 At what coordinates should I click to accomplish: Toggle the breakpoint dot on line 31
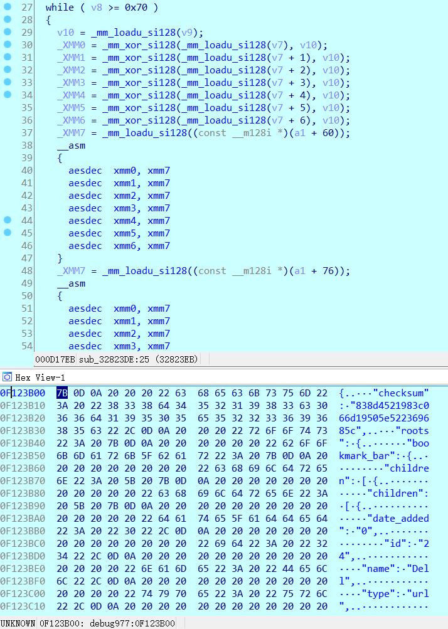[8, 56]
